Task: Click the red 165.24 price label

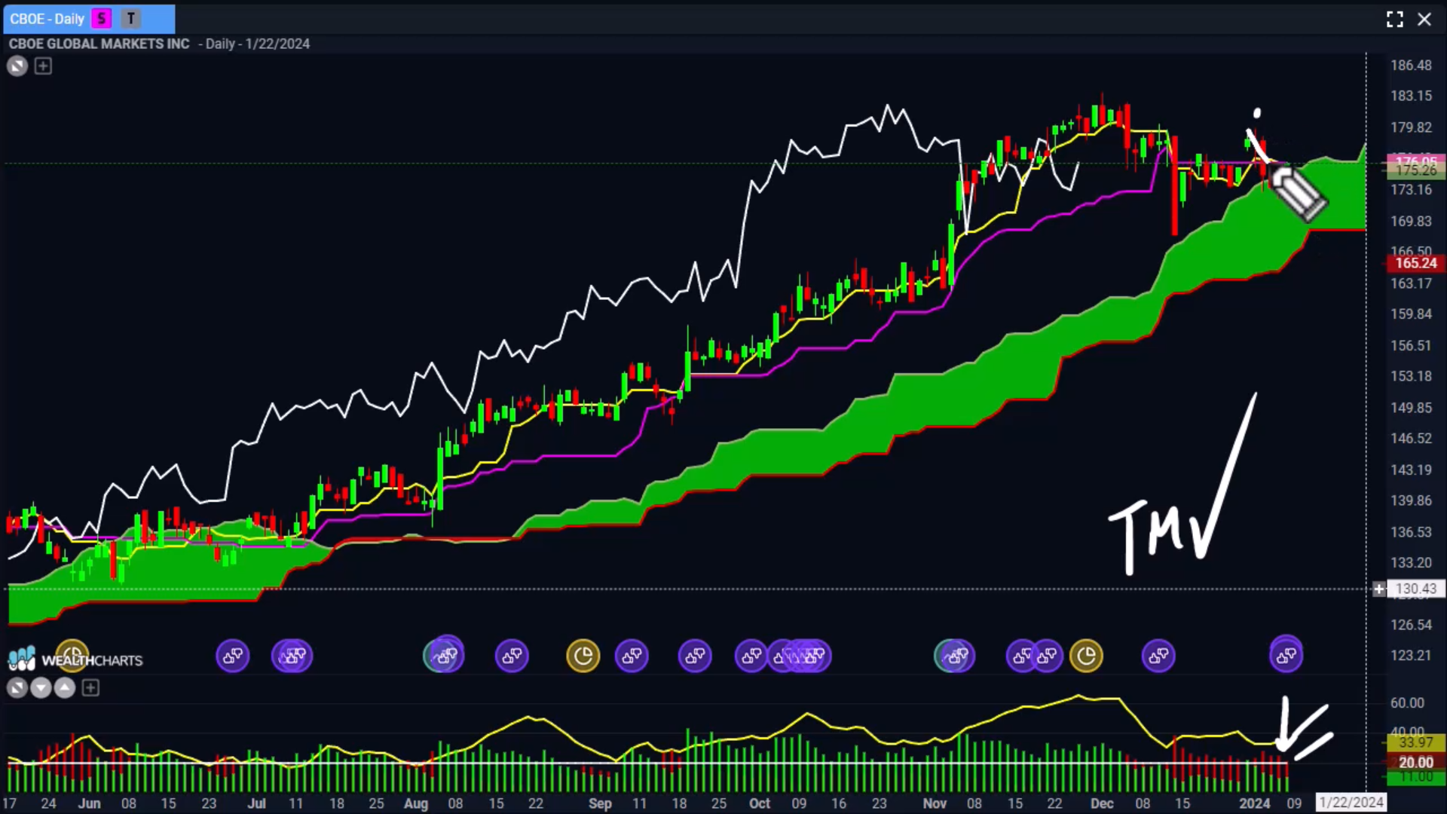Action: 1416,263
